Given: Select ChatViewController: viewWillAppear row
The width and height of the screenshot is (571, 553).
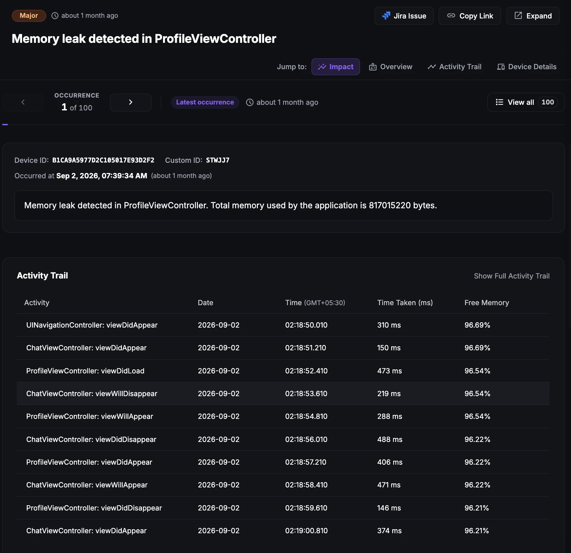Looking at the screenshot, I should point(283,485).
